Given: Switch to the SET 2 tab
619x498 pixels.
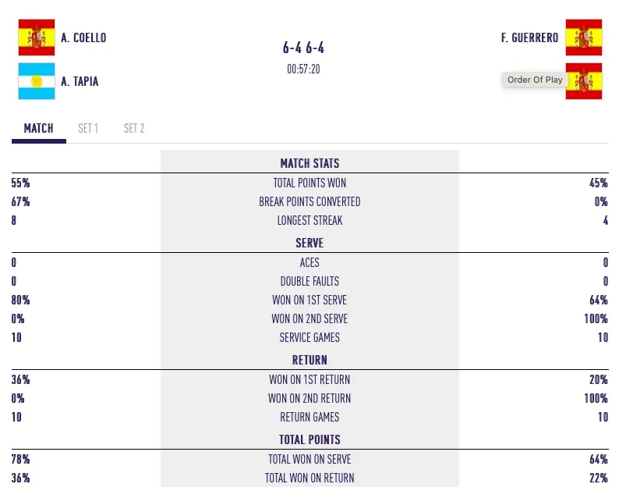Looking at the screenshot, I should pos(134,128).
